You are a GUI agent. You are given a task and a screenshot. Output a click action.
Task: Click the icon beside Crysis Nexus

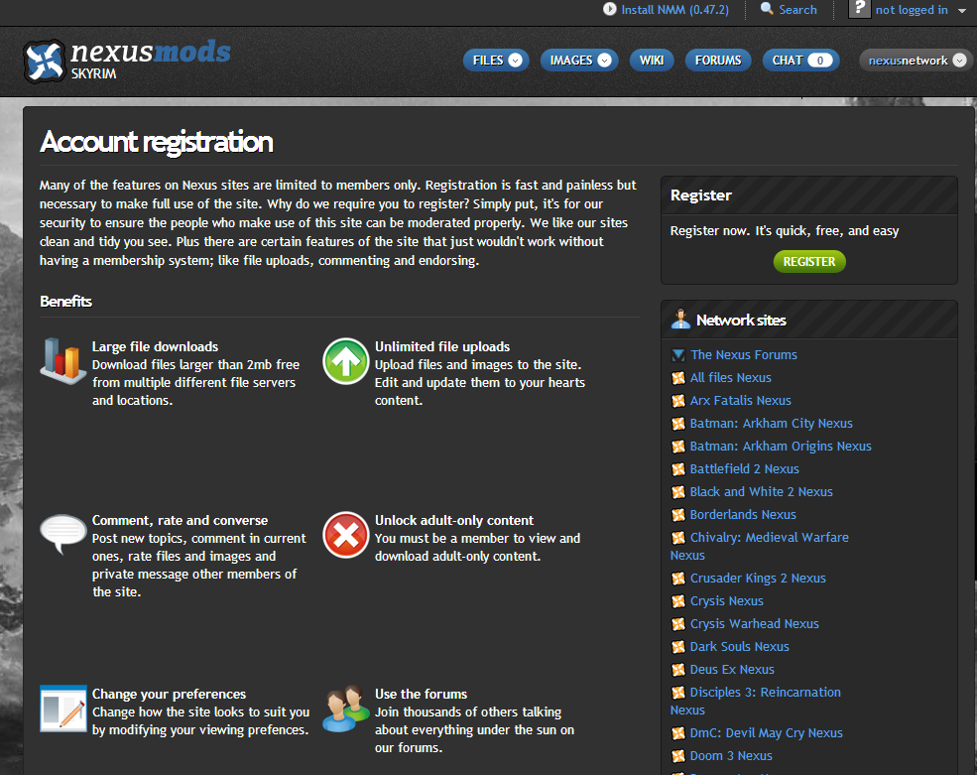[677, 601]
